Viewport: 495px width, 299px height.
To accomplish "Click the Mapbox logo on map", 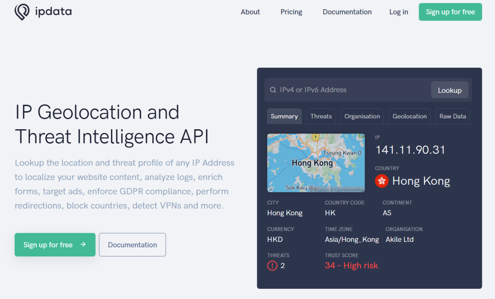I will point(271,189).
